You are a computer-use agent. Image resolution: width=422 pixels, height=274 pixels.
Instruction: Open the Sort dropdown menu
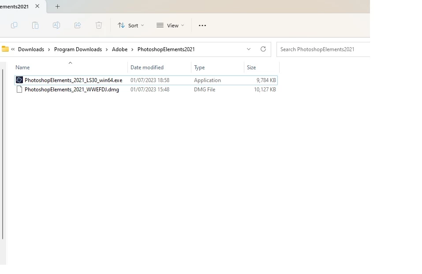pyautogui.click(x=131, y=25)
